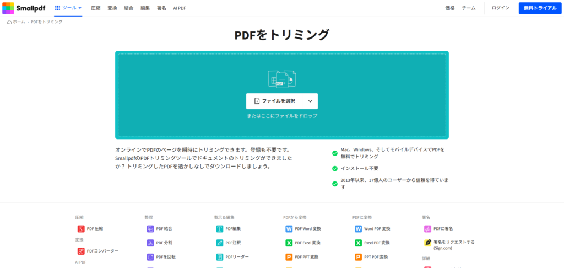Click the checkmark beside Mac、Windows text
This screenshot has height=268, width=564.
[x=335, y=153]
